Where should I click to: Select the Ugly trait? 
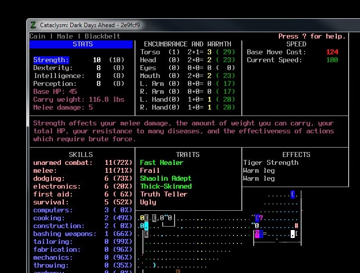coord(148,202)
